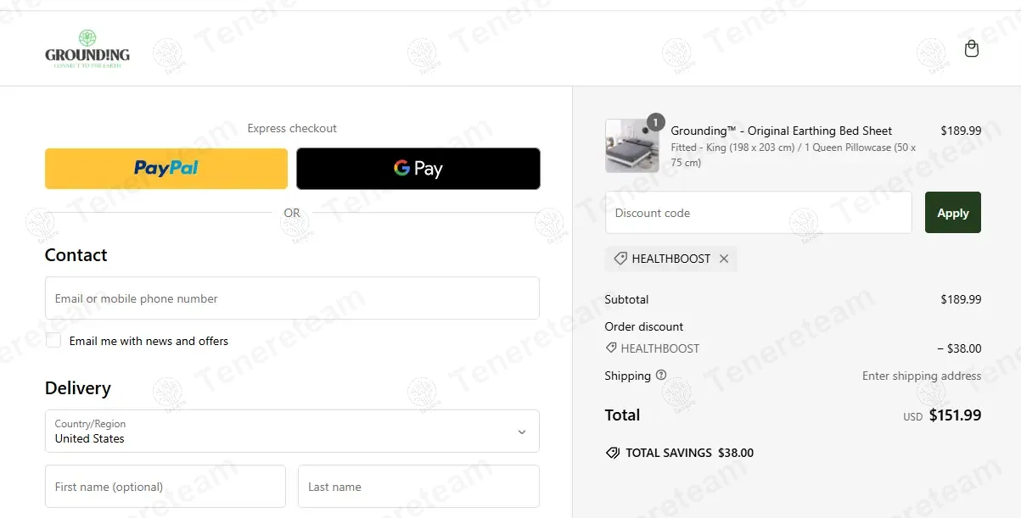Screen dimensions: 1021x518
Task: Click the Email or mobile phone field
Action: pos(291,298)
